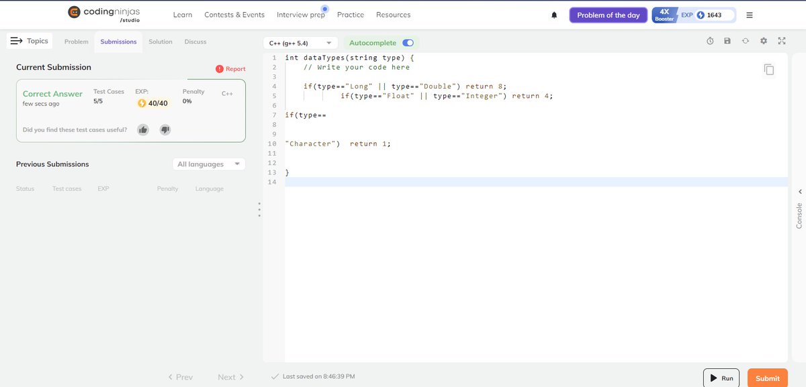The width and height of the screenshot is (806, 387).
Task: Select the Submissions tab
Action: tap(118, 42)
